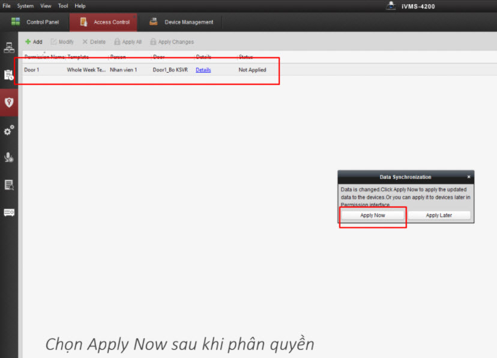This screenshot has width=497, height=358.
Task: Open the organization management sidebar icon
Action: point(9,48)
